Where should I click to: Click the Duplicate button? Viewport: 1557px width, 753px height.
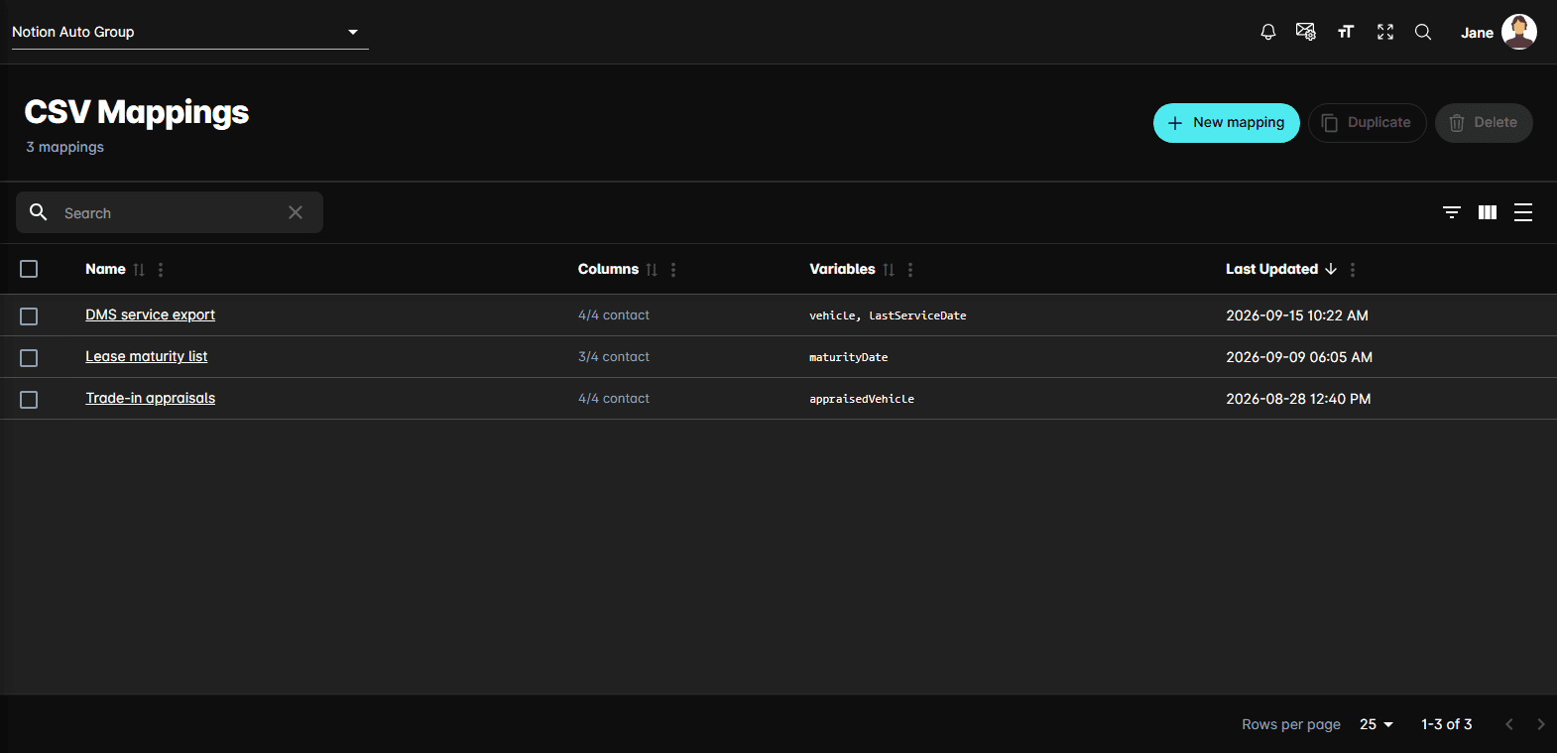click(1368, 123)
